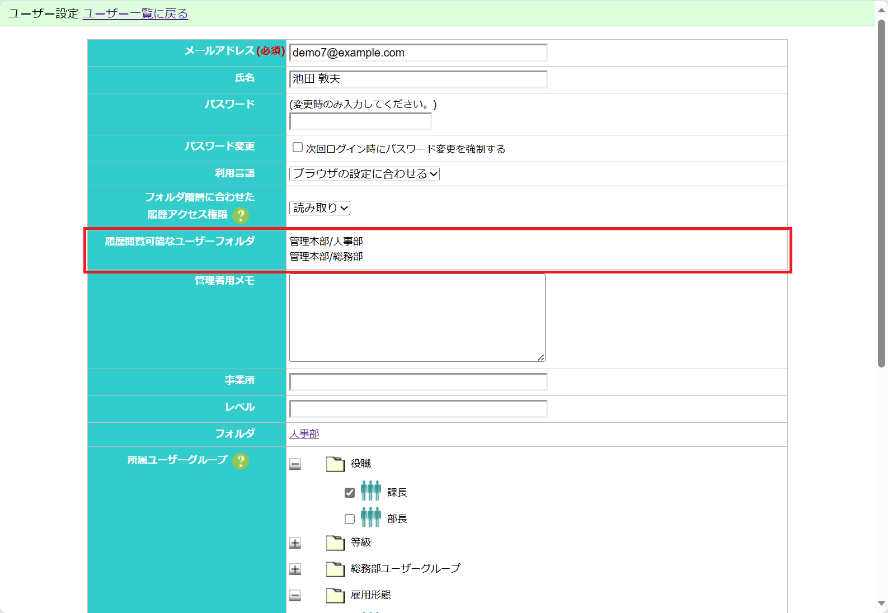
Task: Click the 履歴閲覧可能なユーザーフォルダ label
Action: tap(180, 241)
